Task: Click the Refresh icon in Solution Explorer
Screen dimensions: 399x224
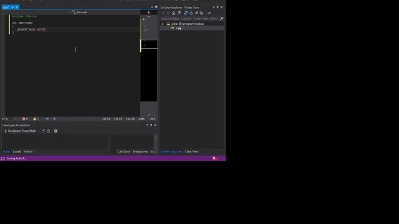Action: (191, 13)
